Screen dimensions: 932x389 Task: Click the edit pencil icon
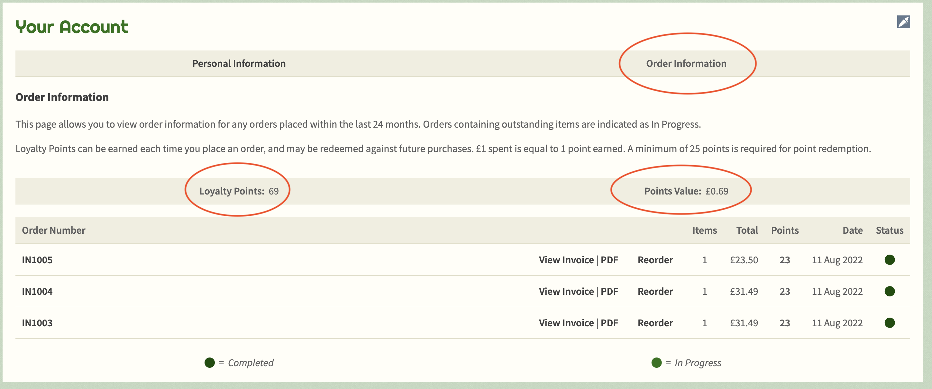pyautogui.click(x=903, y=22)
